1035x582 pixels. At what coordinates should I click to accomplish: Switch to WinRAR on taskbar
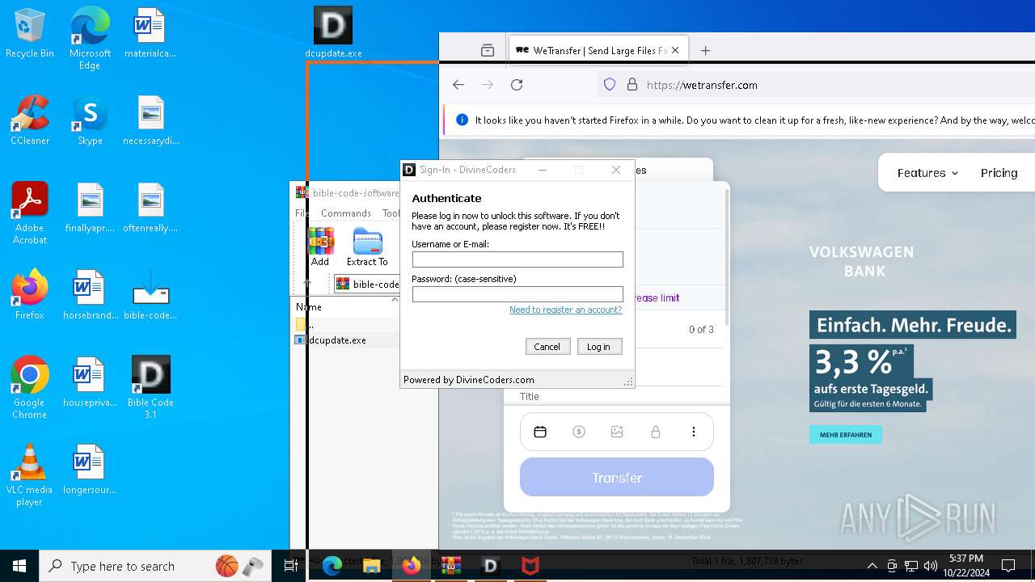(x=451, y=566)
